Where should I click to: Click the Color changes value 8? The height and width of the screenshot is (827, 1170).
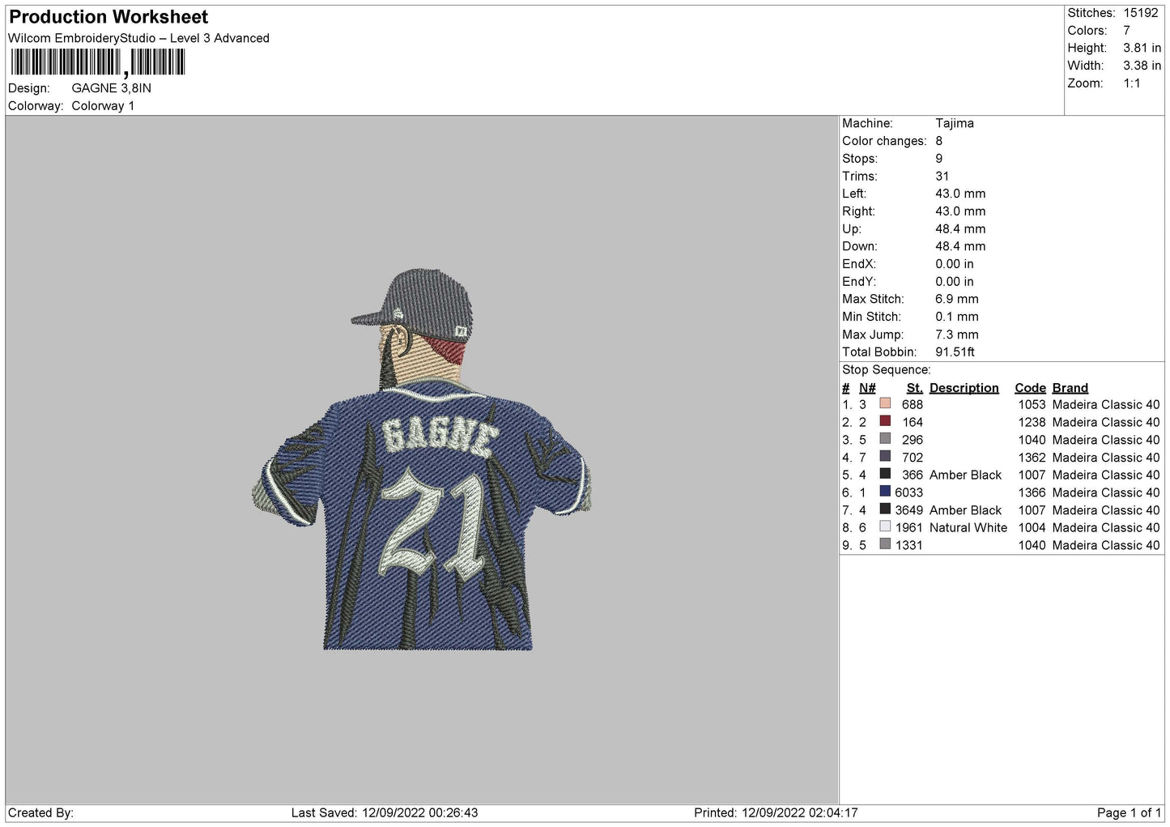939,141
